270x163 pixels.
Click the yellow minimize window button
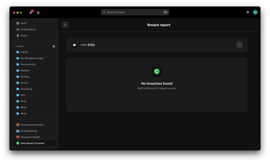click(x=18, y=13)
